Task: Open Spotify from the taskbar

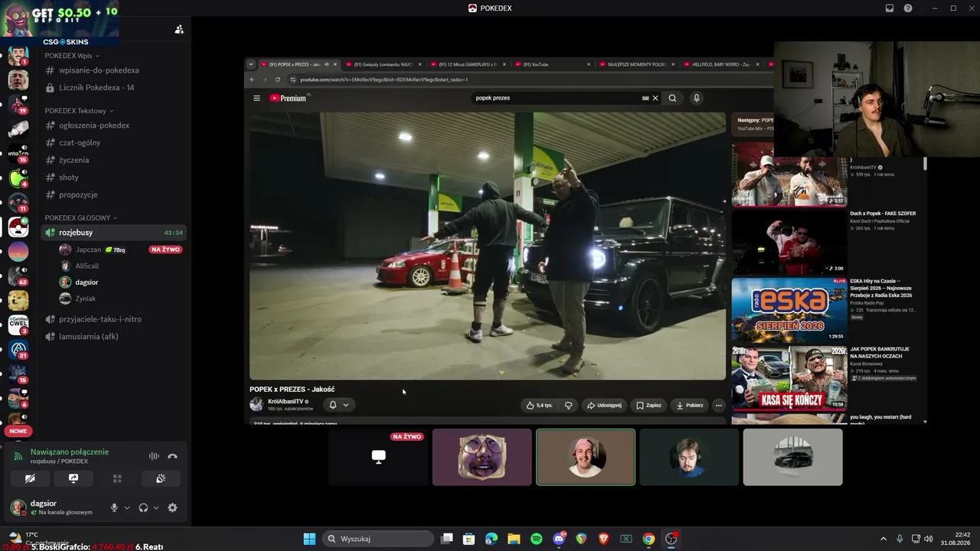Action: tap(536, 539)
